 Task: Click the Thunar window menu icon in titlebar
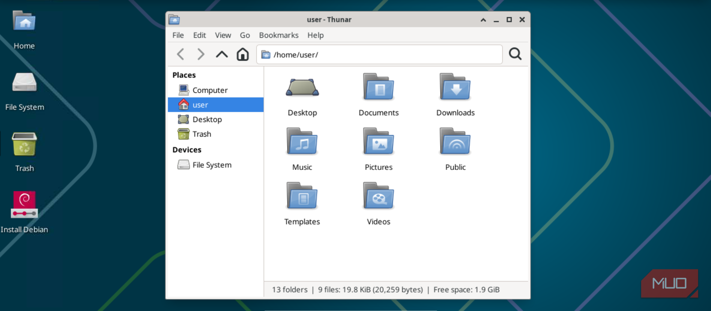pyautogui.click(x=174, y=19)
